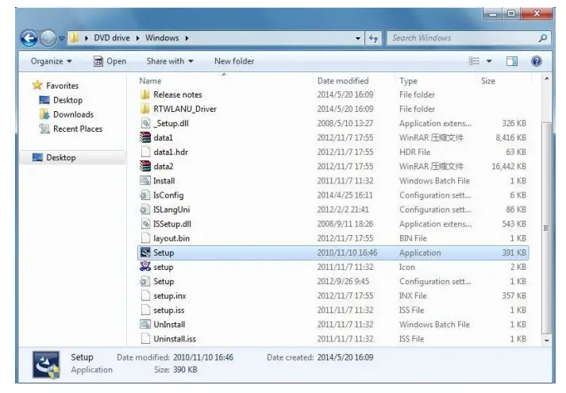Select the layout.bin file icon
566x393 pixels.
pyautogui.click(x=145, y=238)
